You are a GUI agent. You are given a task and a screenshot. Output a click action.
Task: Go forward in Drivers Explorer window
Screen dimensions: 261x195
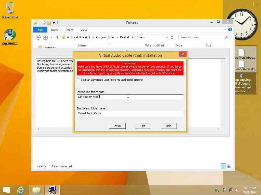[45, 37]
